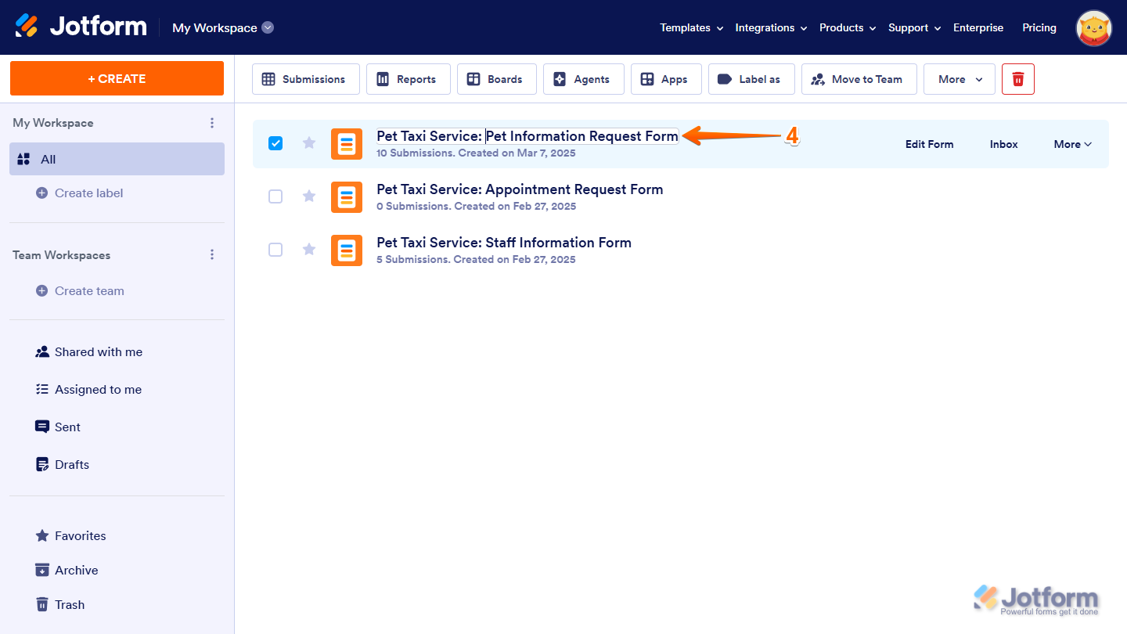Click '5 Submissions. Created on Feb 27, 2025'

pos(476,260)
